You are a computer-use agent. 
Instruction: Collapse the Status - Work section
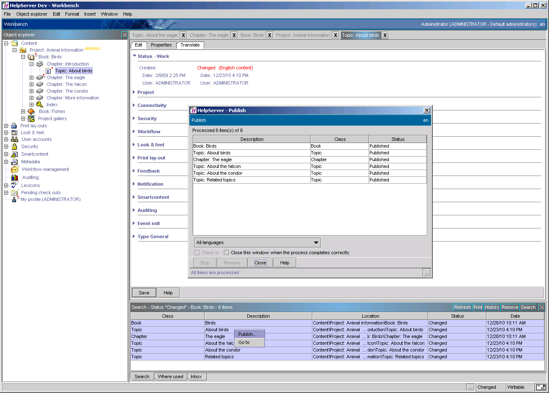134,56
